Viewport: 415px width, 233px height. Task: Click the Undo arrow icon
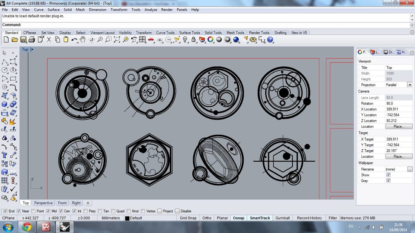click(74, 40)
